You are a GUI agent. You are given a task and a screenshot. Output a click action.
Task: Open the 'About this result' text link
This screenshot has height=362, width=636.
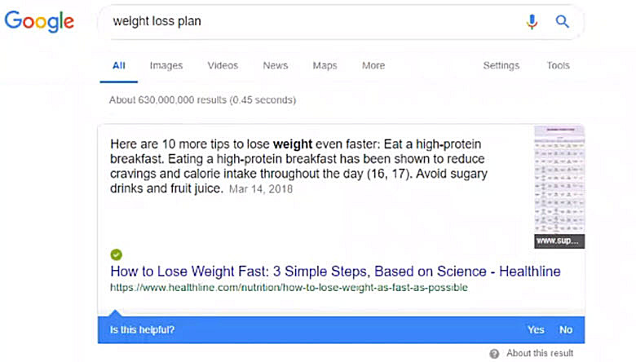point(540,354)
